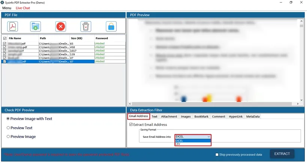The image size is (307, 163).
Task: Switch to Text tab
Action: tap(155, 117)
